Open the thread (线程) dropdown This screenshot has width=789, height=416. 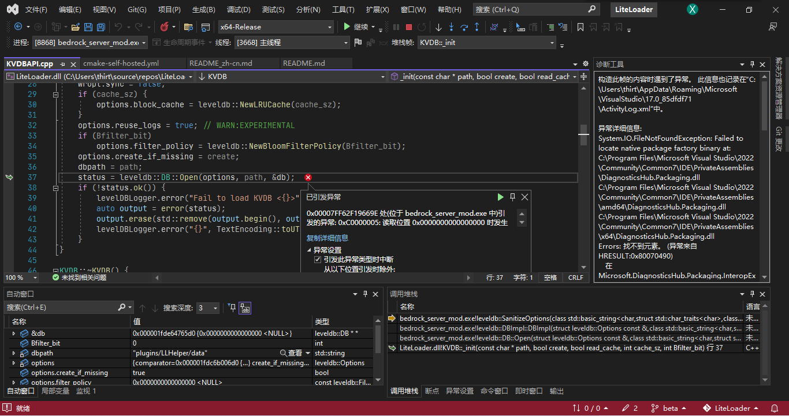(292, 42)
